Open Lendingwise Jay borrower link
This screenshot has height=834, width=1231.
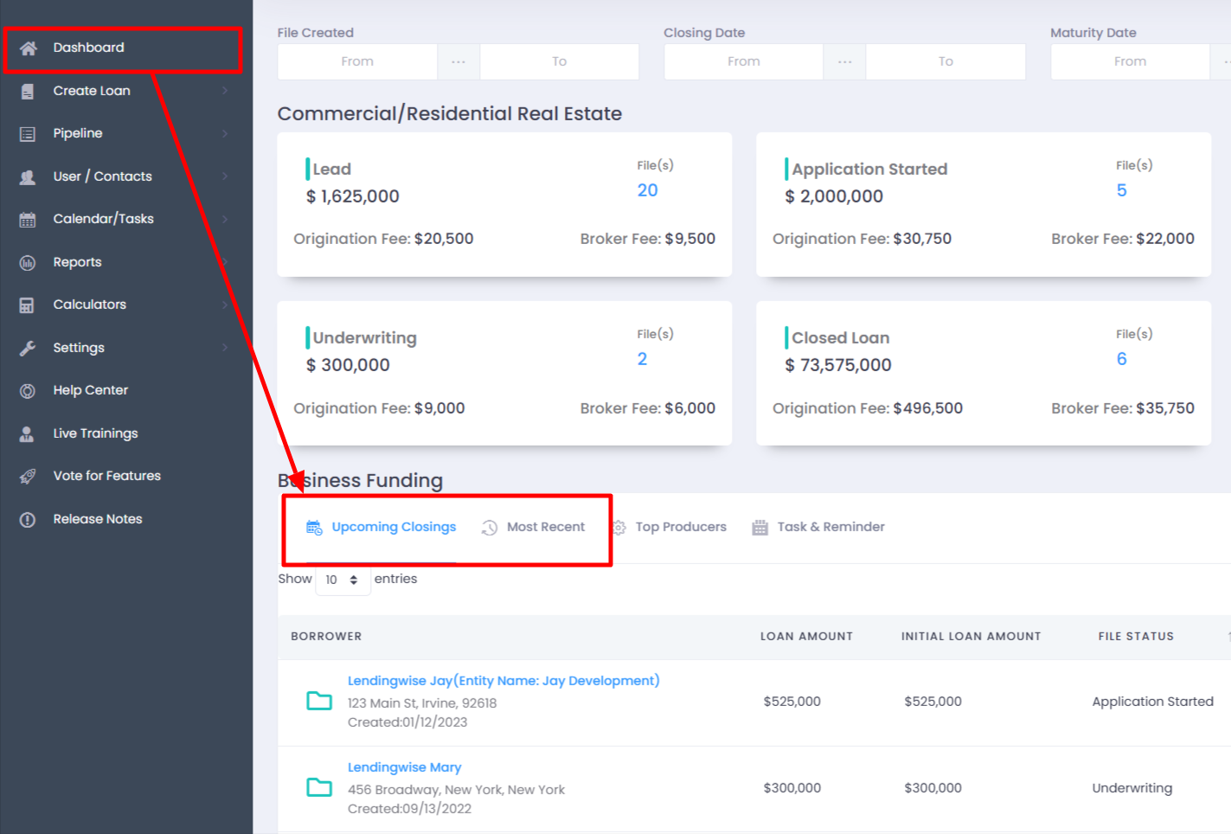point(503,681)
